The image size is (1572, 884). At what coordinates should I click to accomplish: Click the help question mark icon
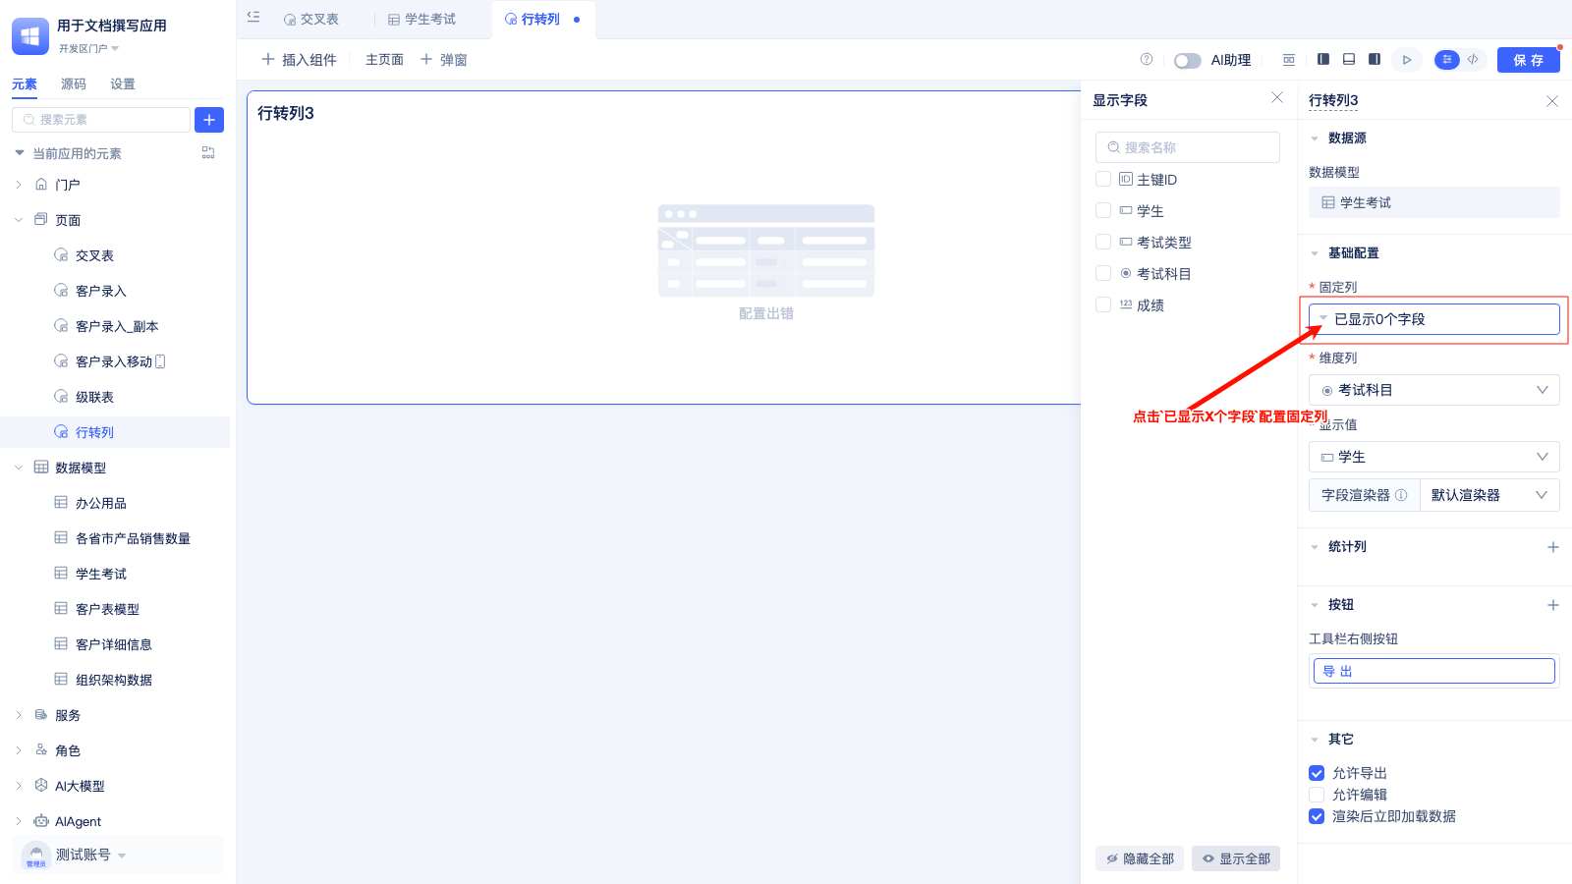1146,60
